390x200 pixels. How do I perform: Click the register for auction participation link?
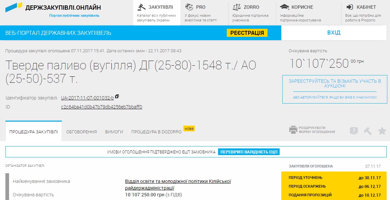[x=334, y=83]
